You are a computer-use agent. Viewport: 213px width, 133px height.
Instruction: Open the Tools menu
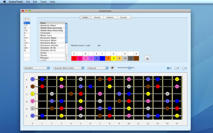pos(43,2)
